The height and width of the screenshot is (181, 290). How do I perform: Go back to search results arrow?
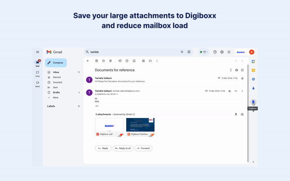pos(88,61)
